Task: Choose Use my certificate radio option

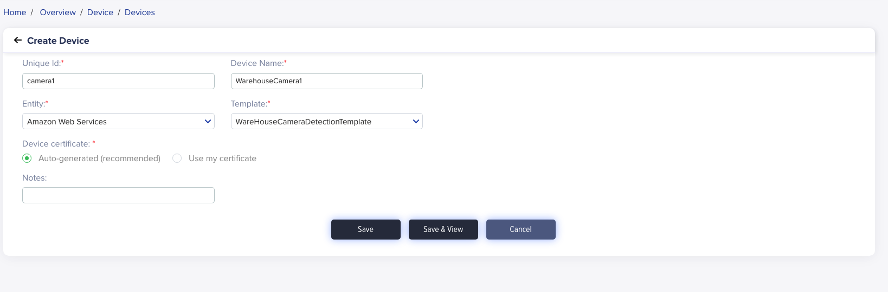Action: (x=177, y=158)
